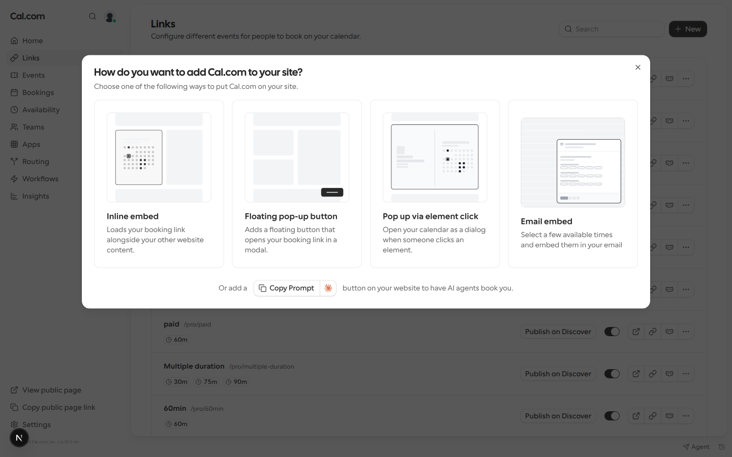This screenshot has width=732, height=457.
Task: Open the user avatar menu
Action: [110, 17]
